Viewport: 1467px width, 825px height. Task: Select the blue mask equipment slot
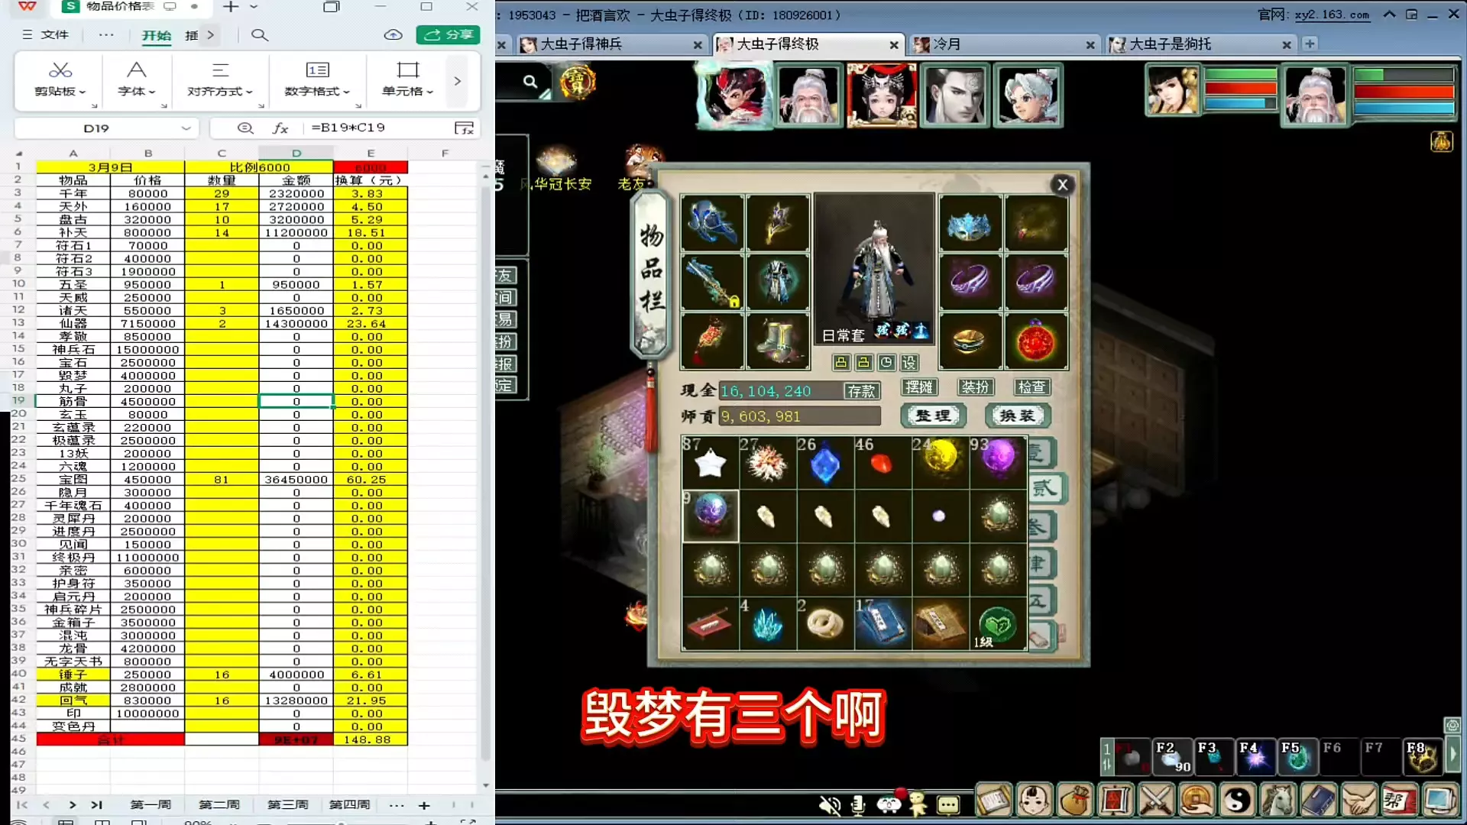click(969, 224)
